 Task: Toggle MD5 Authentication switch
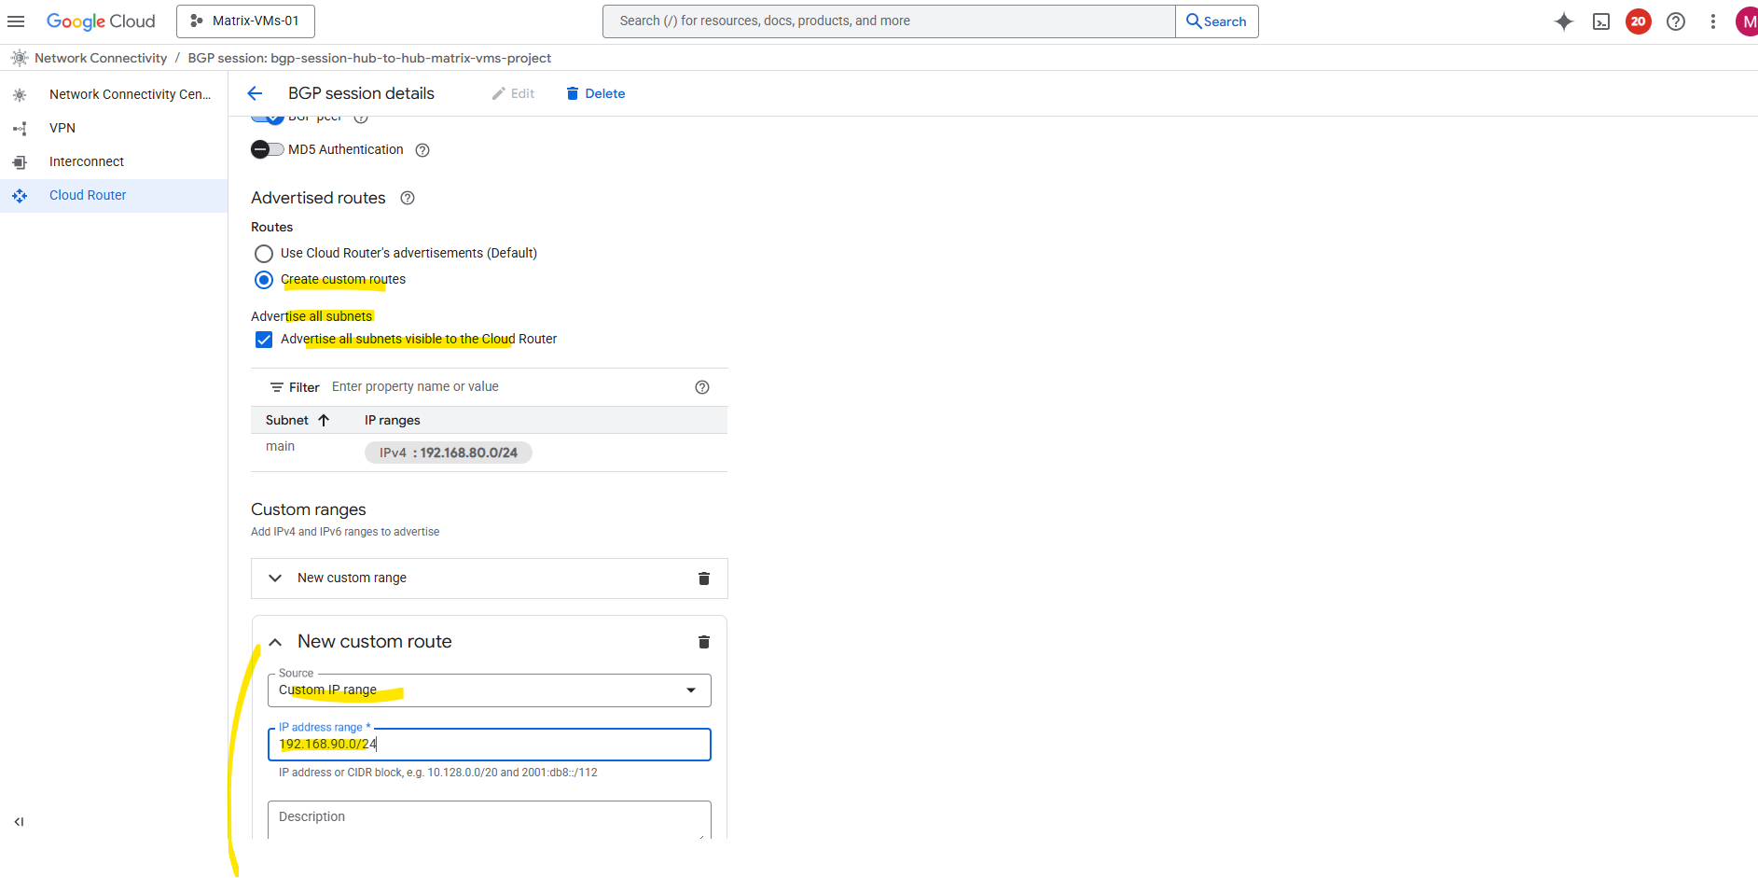point(267,149)
